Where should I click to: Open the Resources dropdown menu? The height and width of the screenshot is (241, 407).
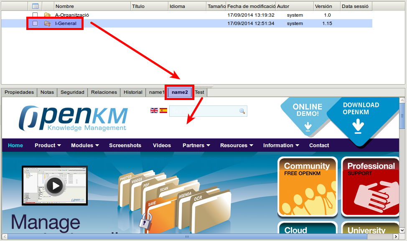[237, 146]
